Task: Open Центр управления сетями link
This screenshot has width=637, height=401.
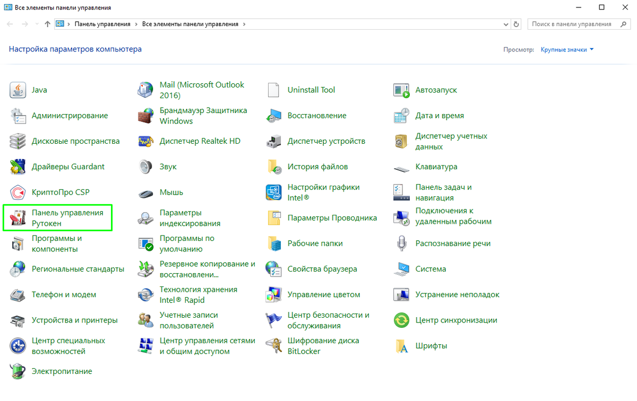Action: click(208, 346)
